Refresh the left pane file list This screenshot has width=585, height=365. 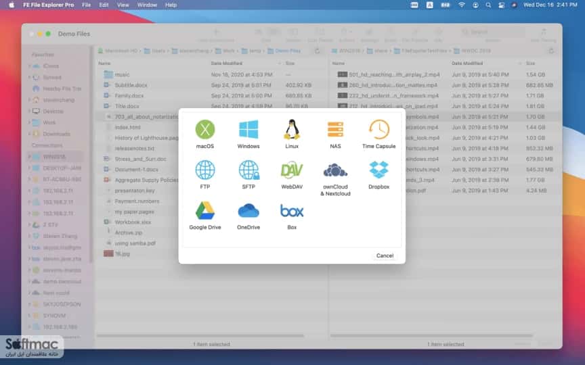click(x=317, y=51)
